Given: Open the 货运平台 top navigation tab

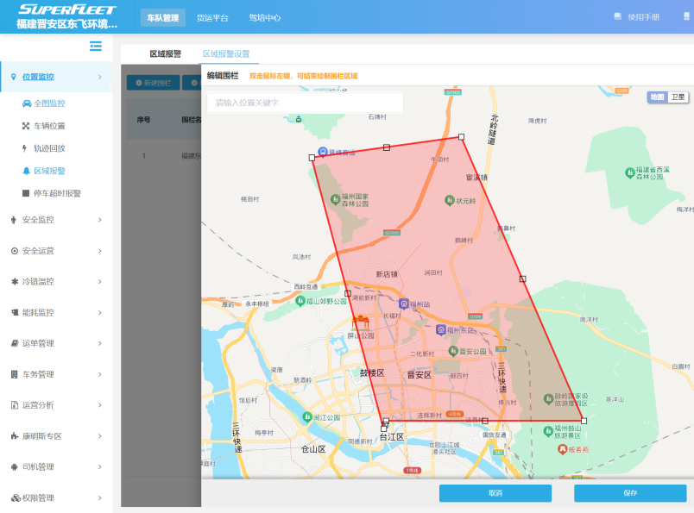Looking at the screenshot, I should pyautogui.click(x=212, y=17).
